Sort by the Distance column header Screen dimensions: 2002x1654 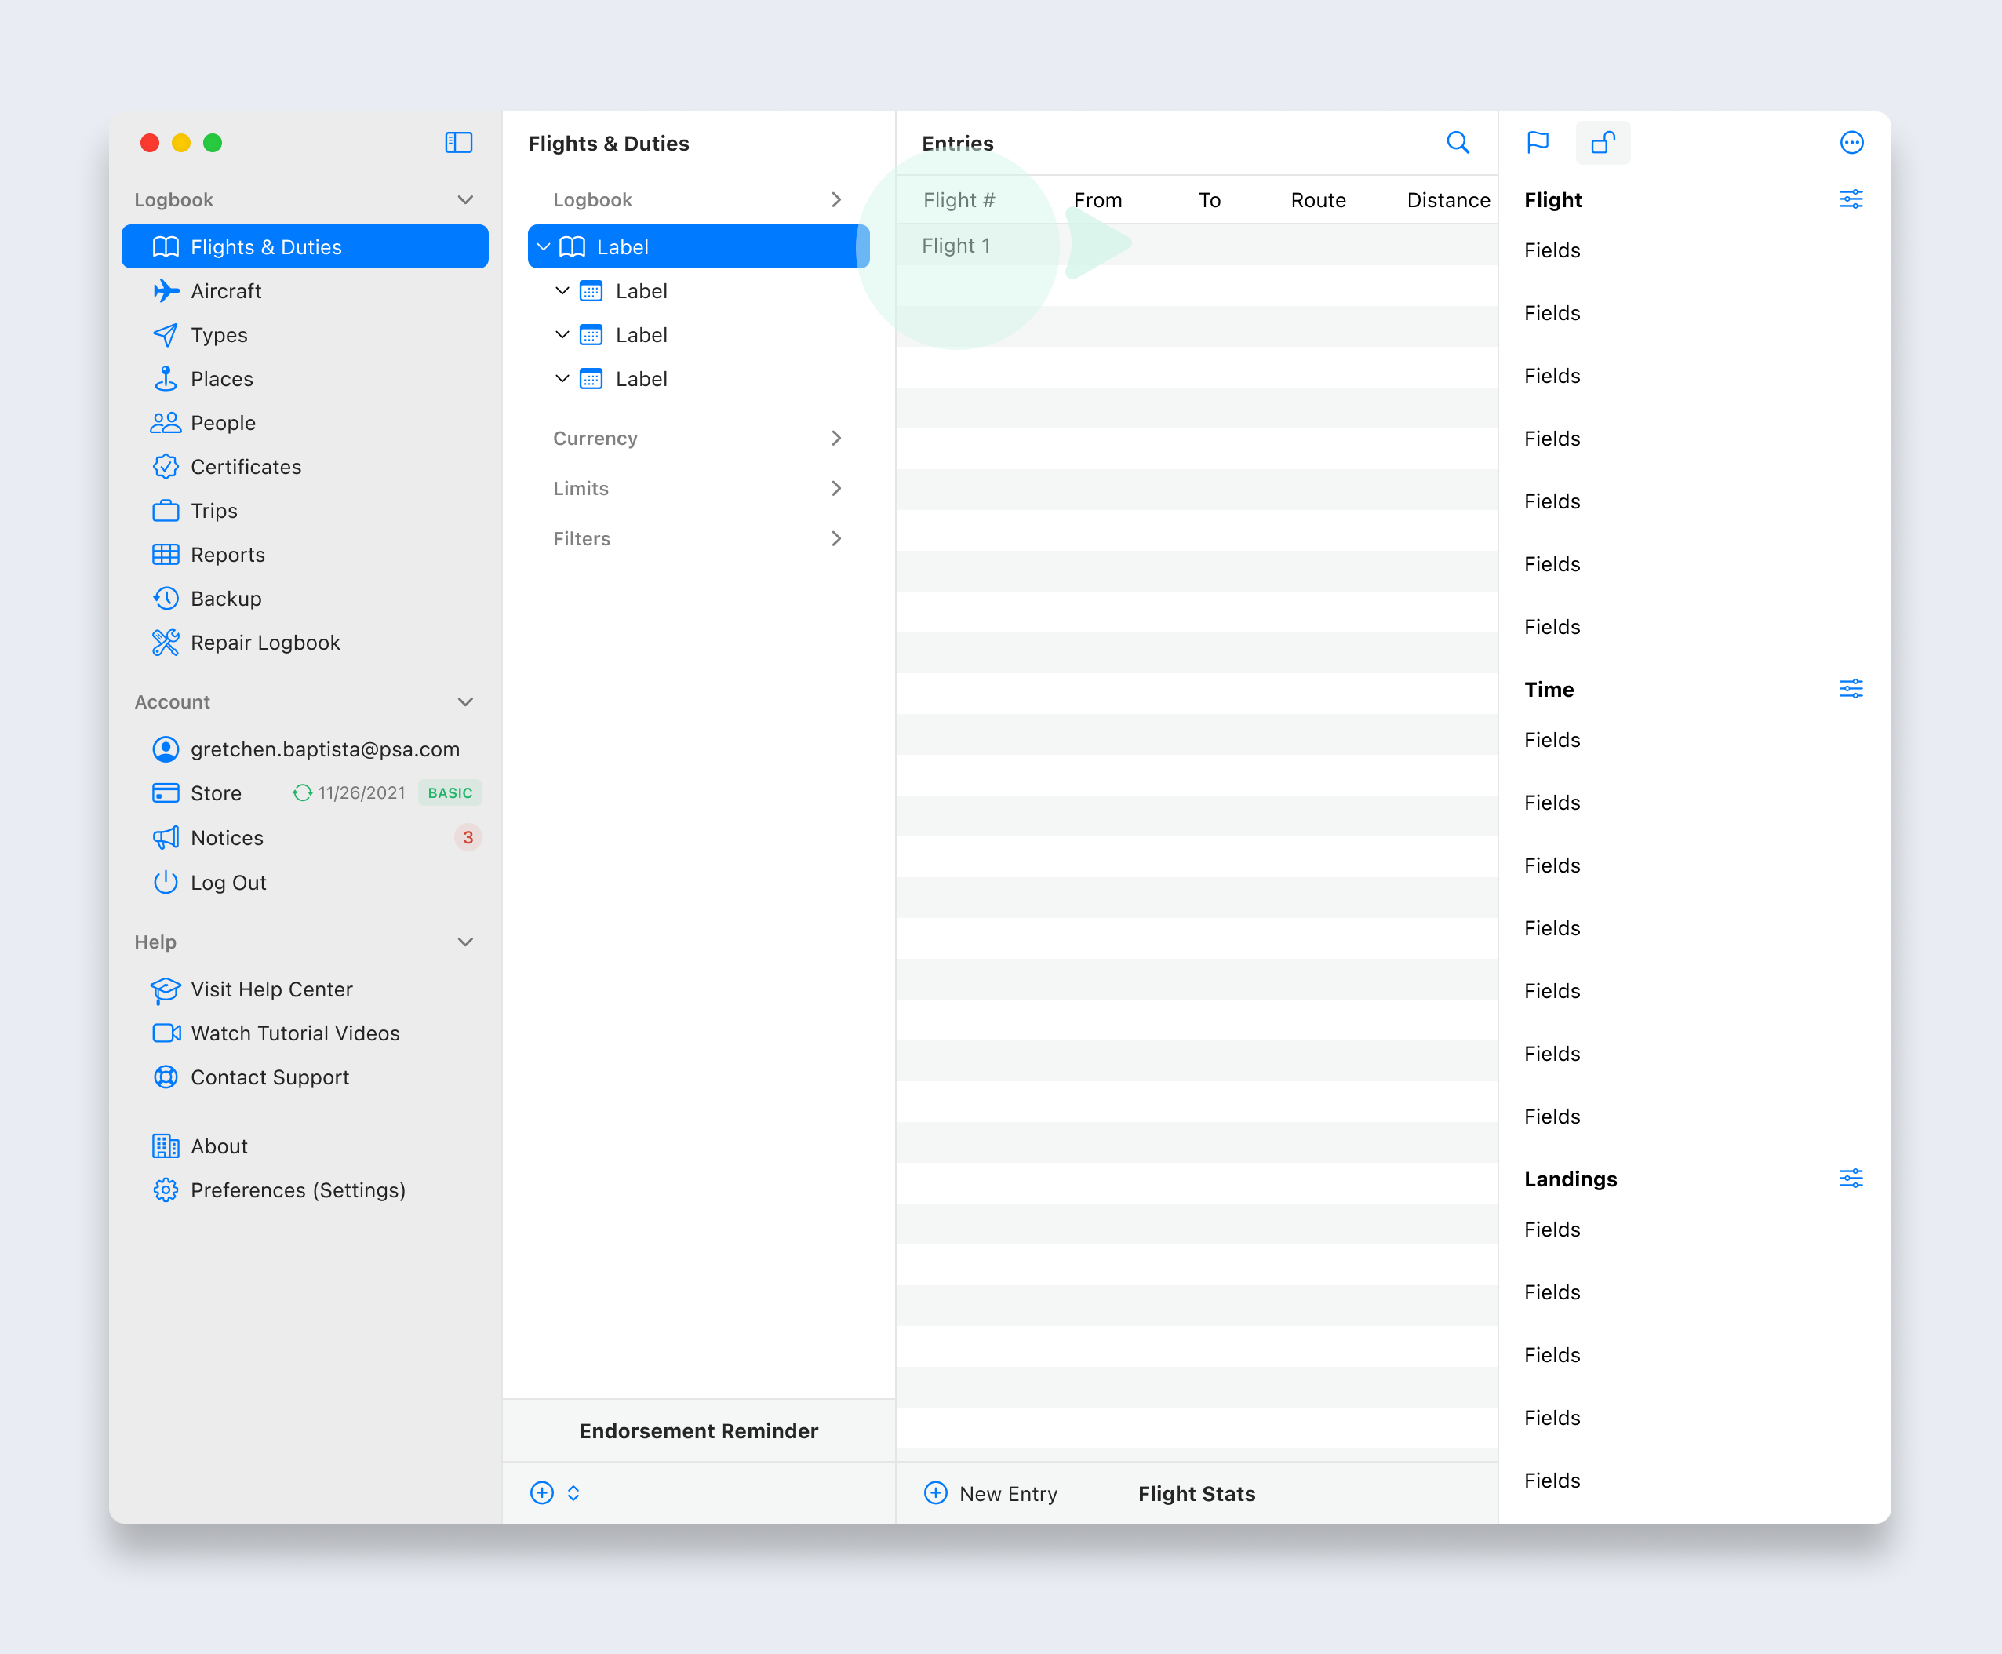point(1447,200)
